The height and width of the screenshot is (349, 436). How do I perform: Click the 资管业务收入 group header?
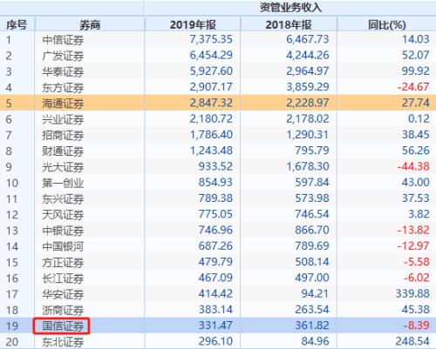tap(290, 8)
